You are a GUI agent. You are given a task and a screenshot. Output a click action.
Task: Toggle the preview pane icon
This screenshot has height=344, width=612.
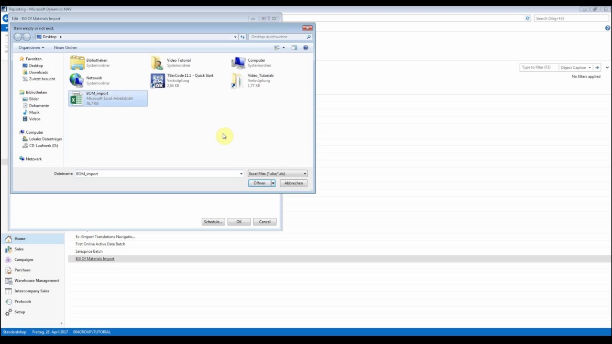coord(294,48)
